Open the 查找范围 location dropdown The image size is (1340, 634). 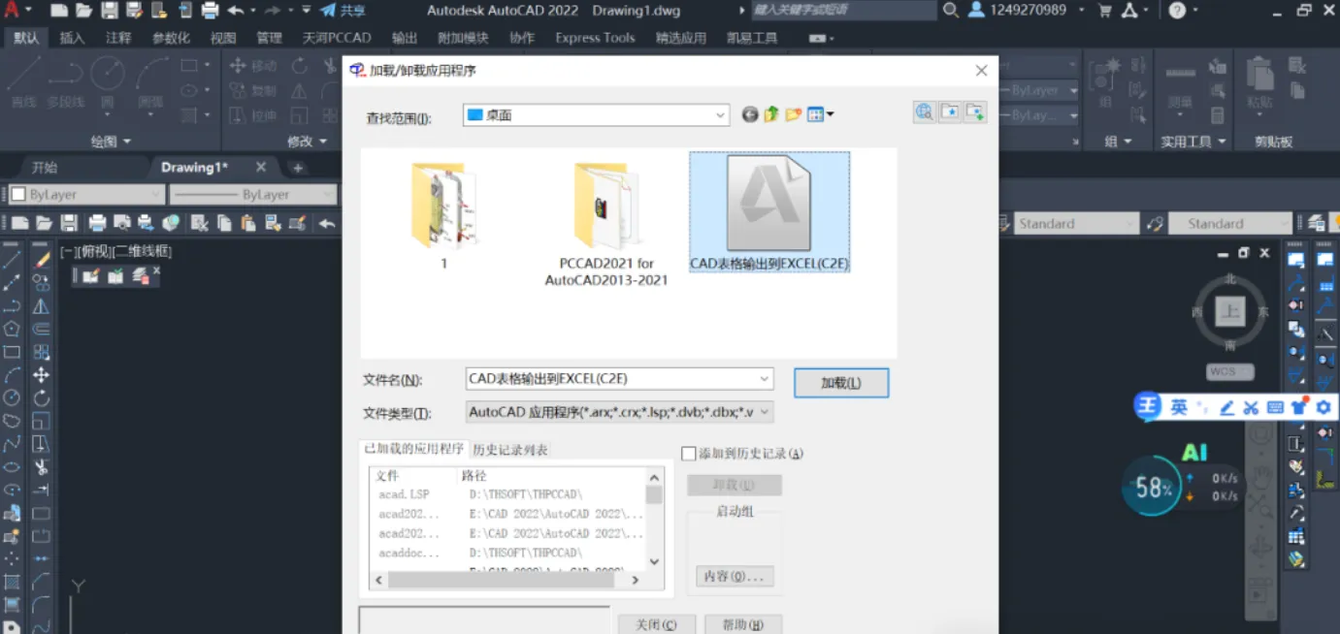coord(721,114)
